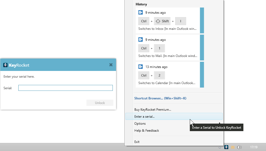Viewport: 266px width, 151px height.
Task: Open Help & Feedback menu entry
Action: coord(174,131)
